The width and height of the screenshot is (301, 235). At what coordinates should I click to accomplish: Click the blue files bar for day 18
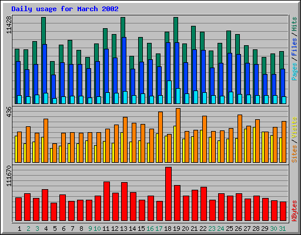tap(168, 62)
